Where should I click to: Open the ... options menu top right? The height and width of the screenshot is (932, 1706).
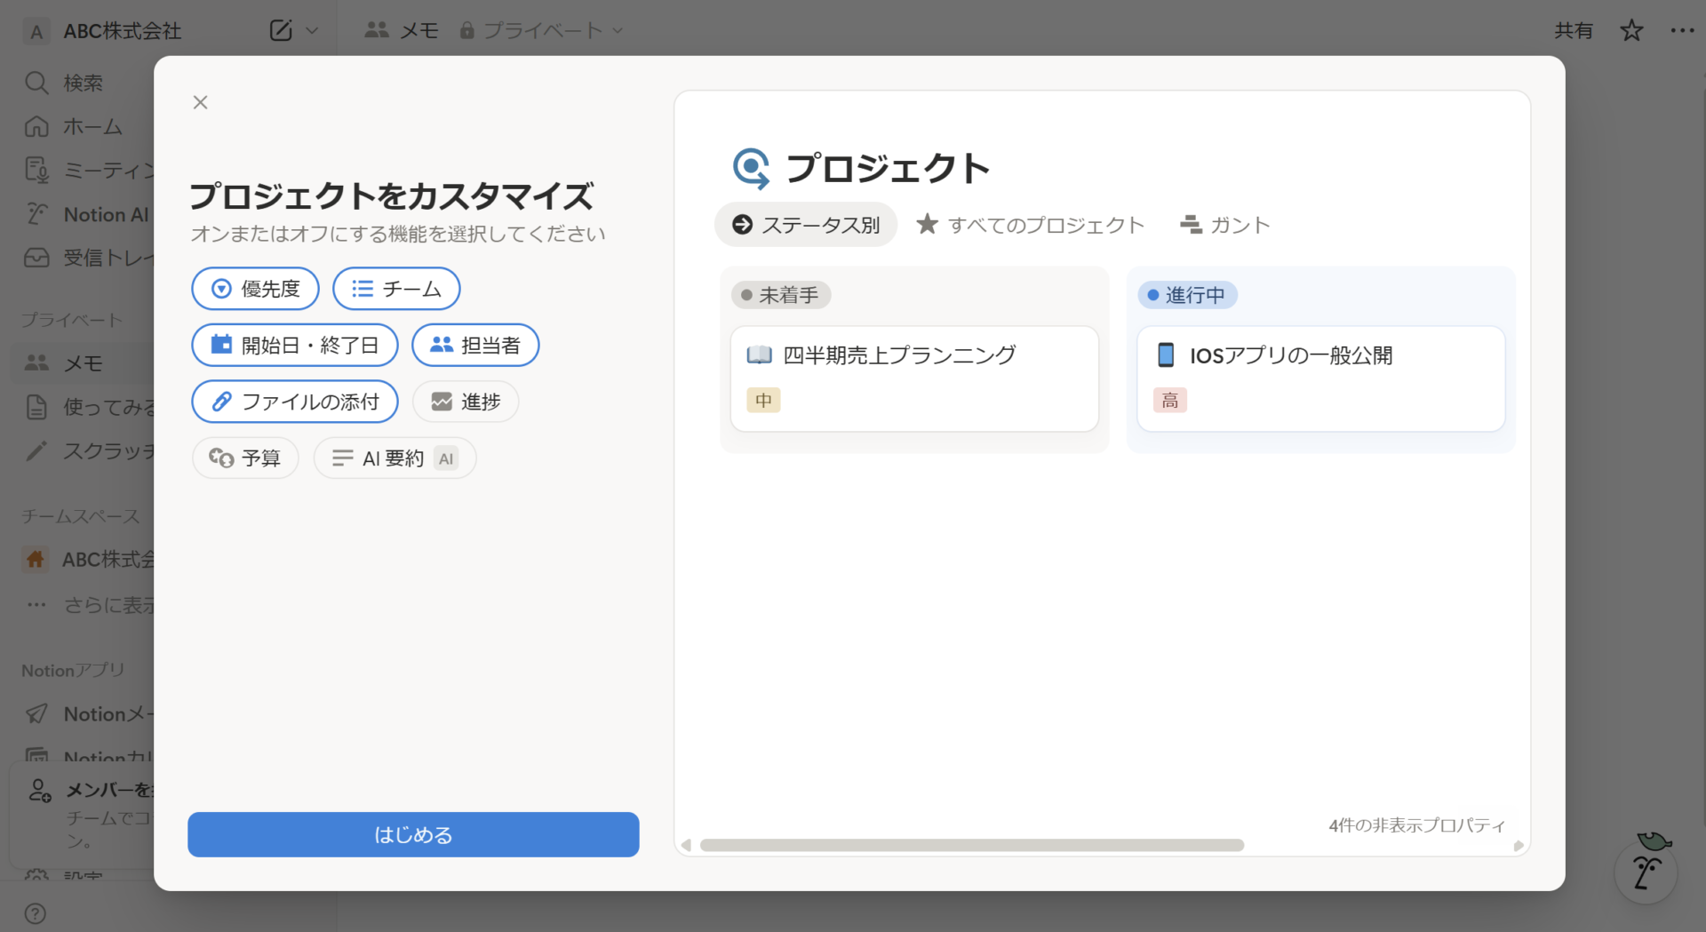pyautogui.click(x=1682, y=29)
